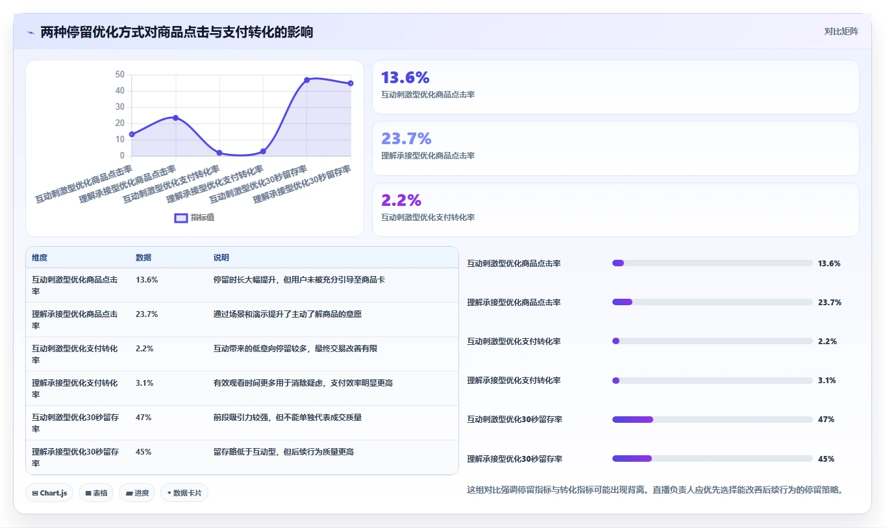Viewport: 885px width, 528px height.
Task: Click the 13.6% KPI card value
Action: click(405, 77)
